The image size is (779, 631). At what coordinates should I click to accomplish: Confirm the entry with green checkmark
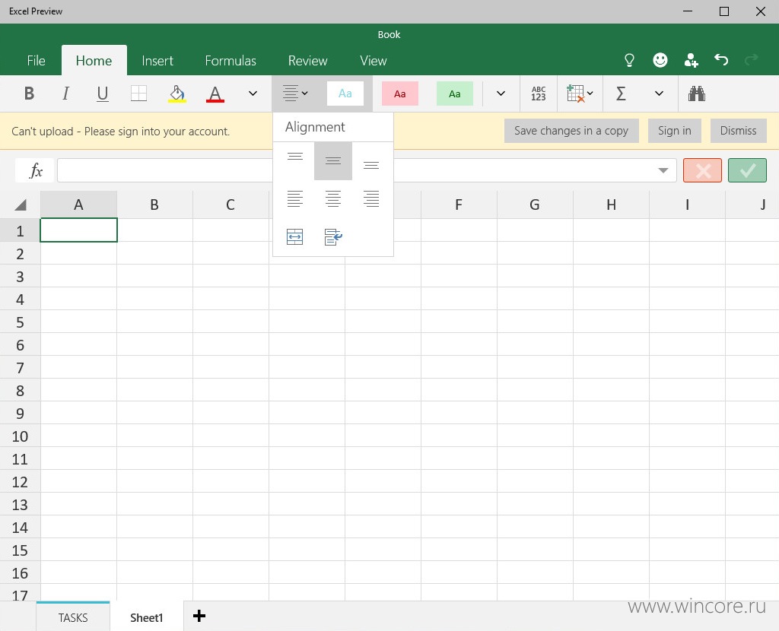747,170
